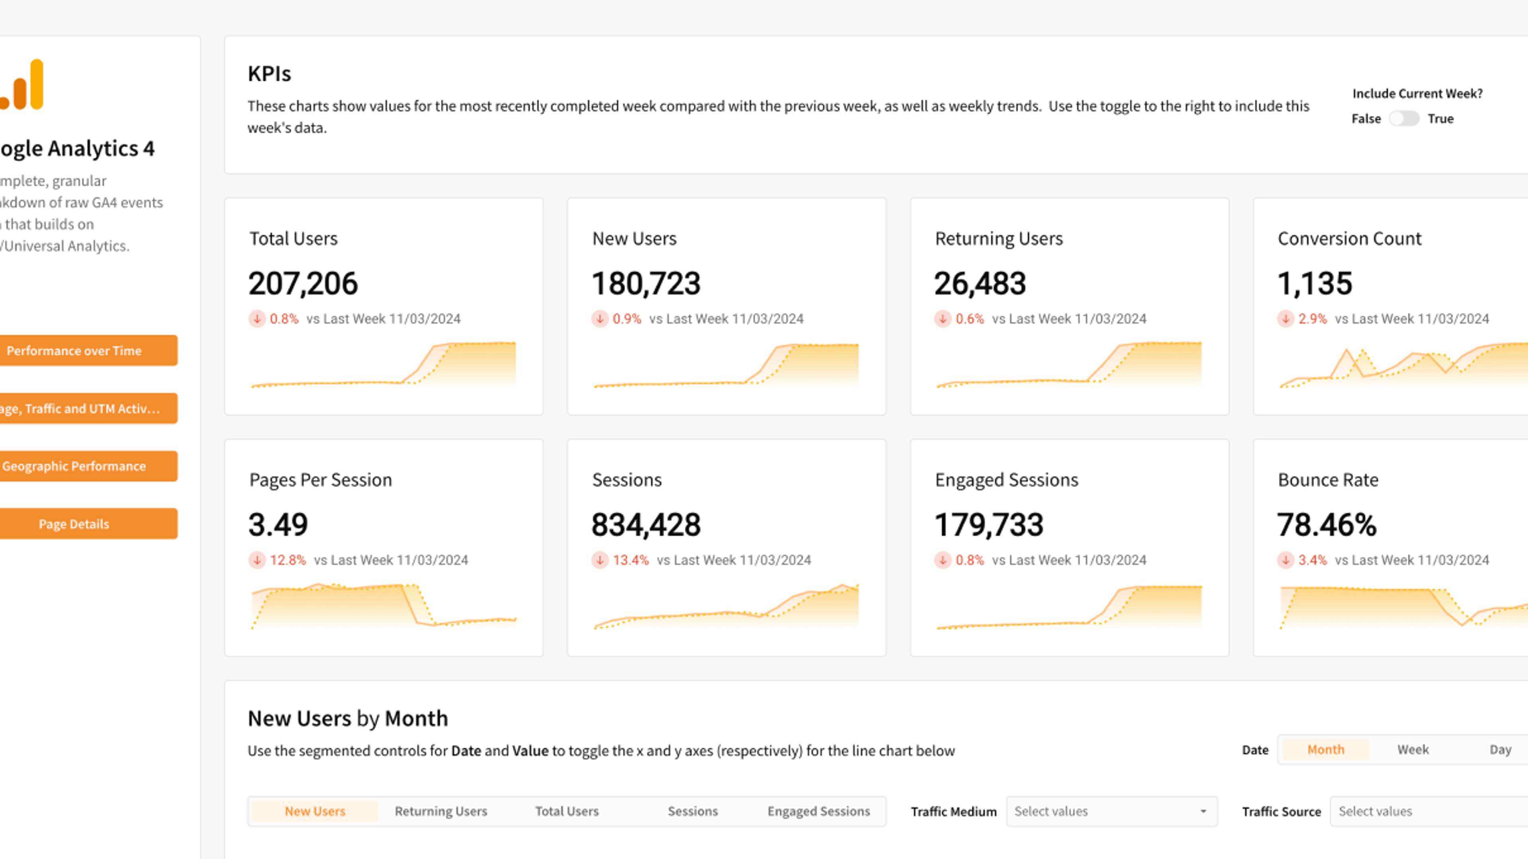Click the KPIs section heading
This screenshot has width=1528, height=859.
pos(269,74)
